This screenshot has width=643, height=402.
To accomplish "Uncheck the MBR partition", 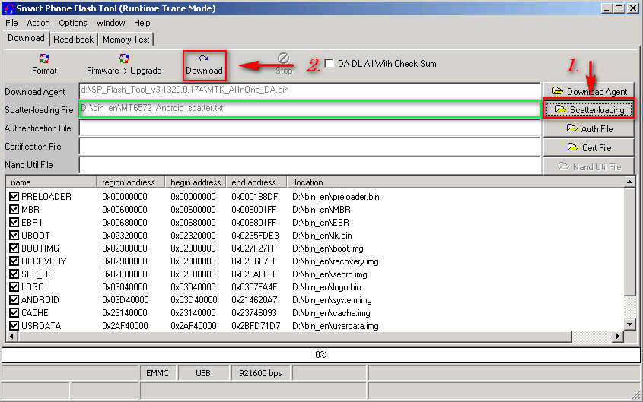I will [x=14, y=210].
